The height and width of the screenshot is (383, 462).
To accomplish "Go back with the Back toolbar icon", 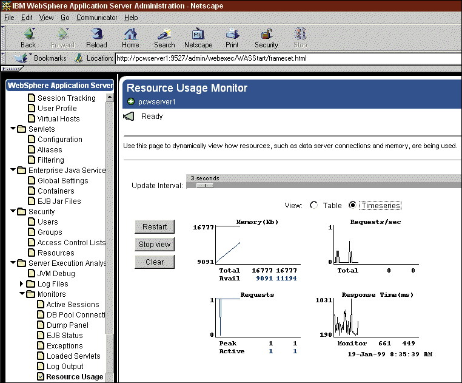I will point(28,34).
